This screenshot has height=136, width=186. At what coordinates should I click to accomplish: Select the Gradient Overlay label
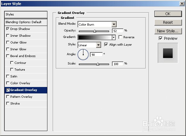tap(24, 90)
